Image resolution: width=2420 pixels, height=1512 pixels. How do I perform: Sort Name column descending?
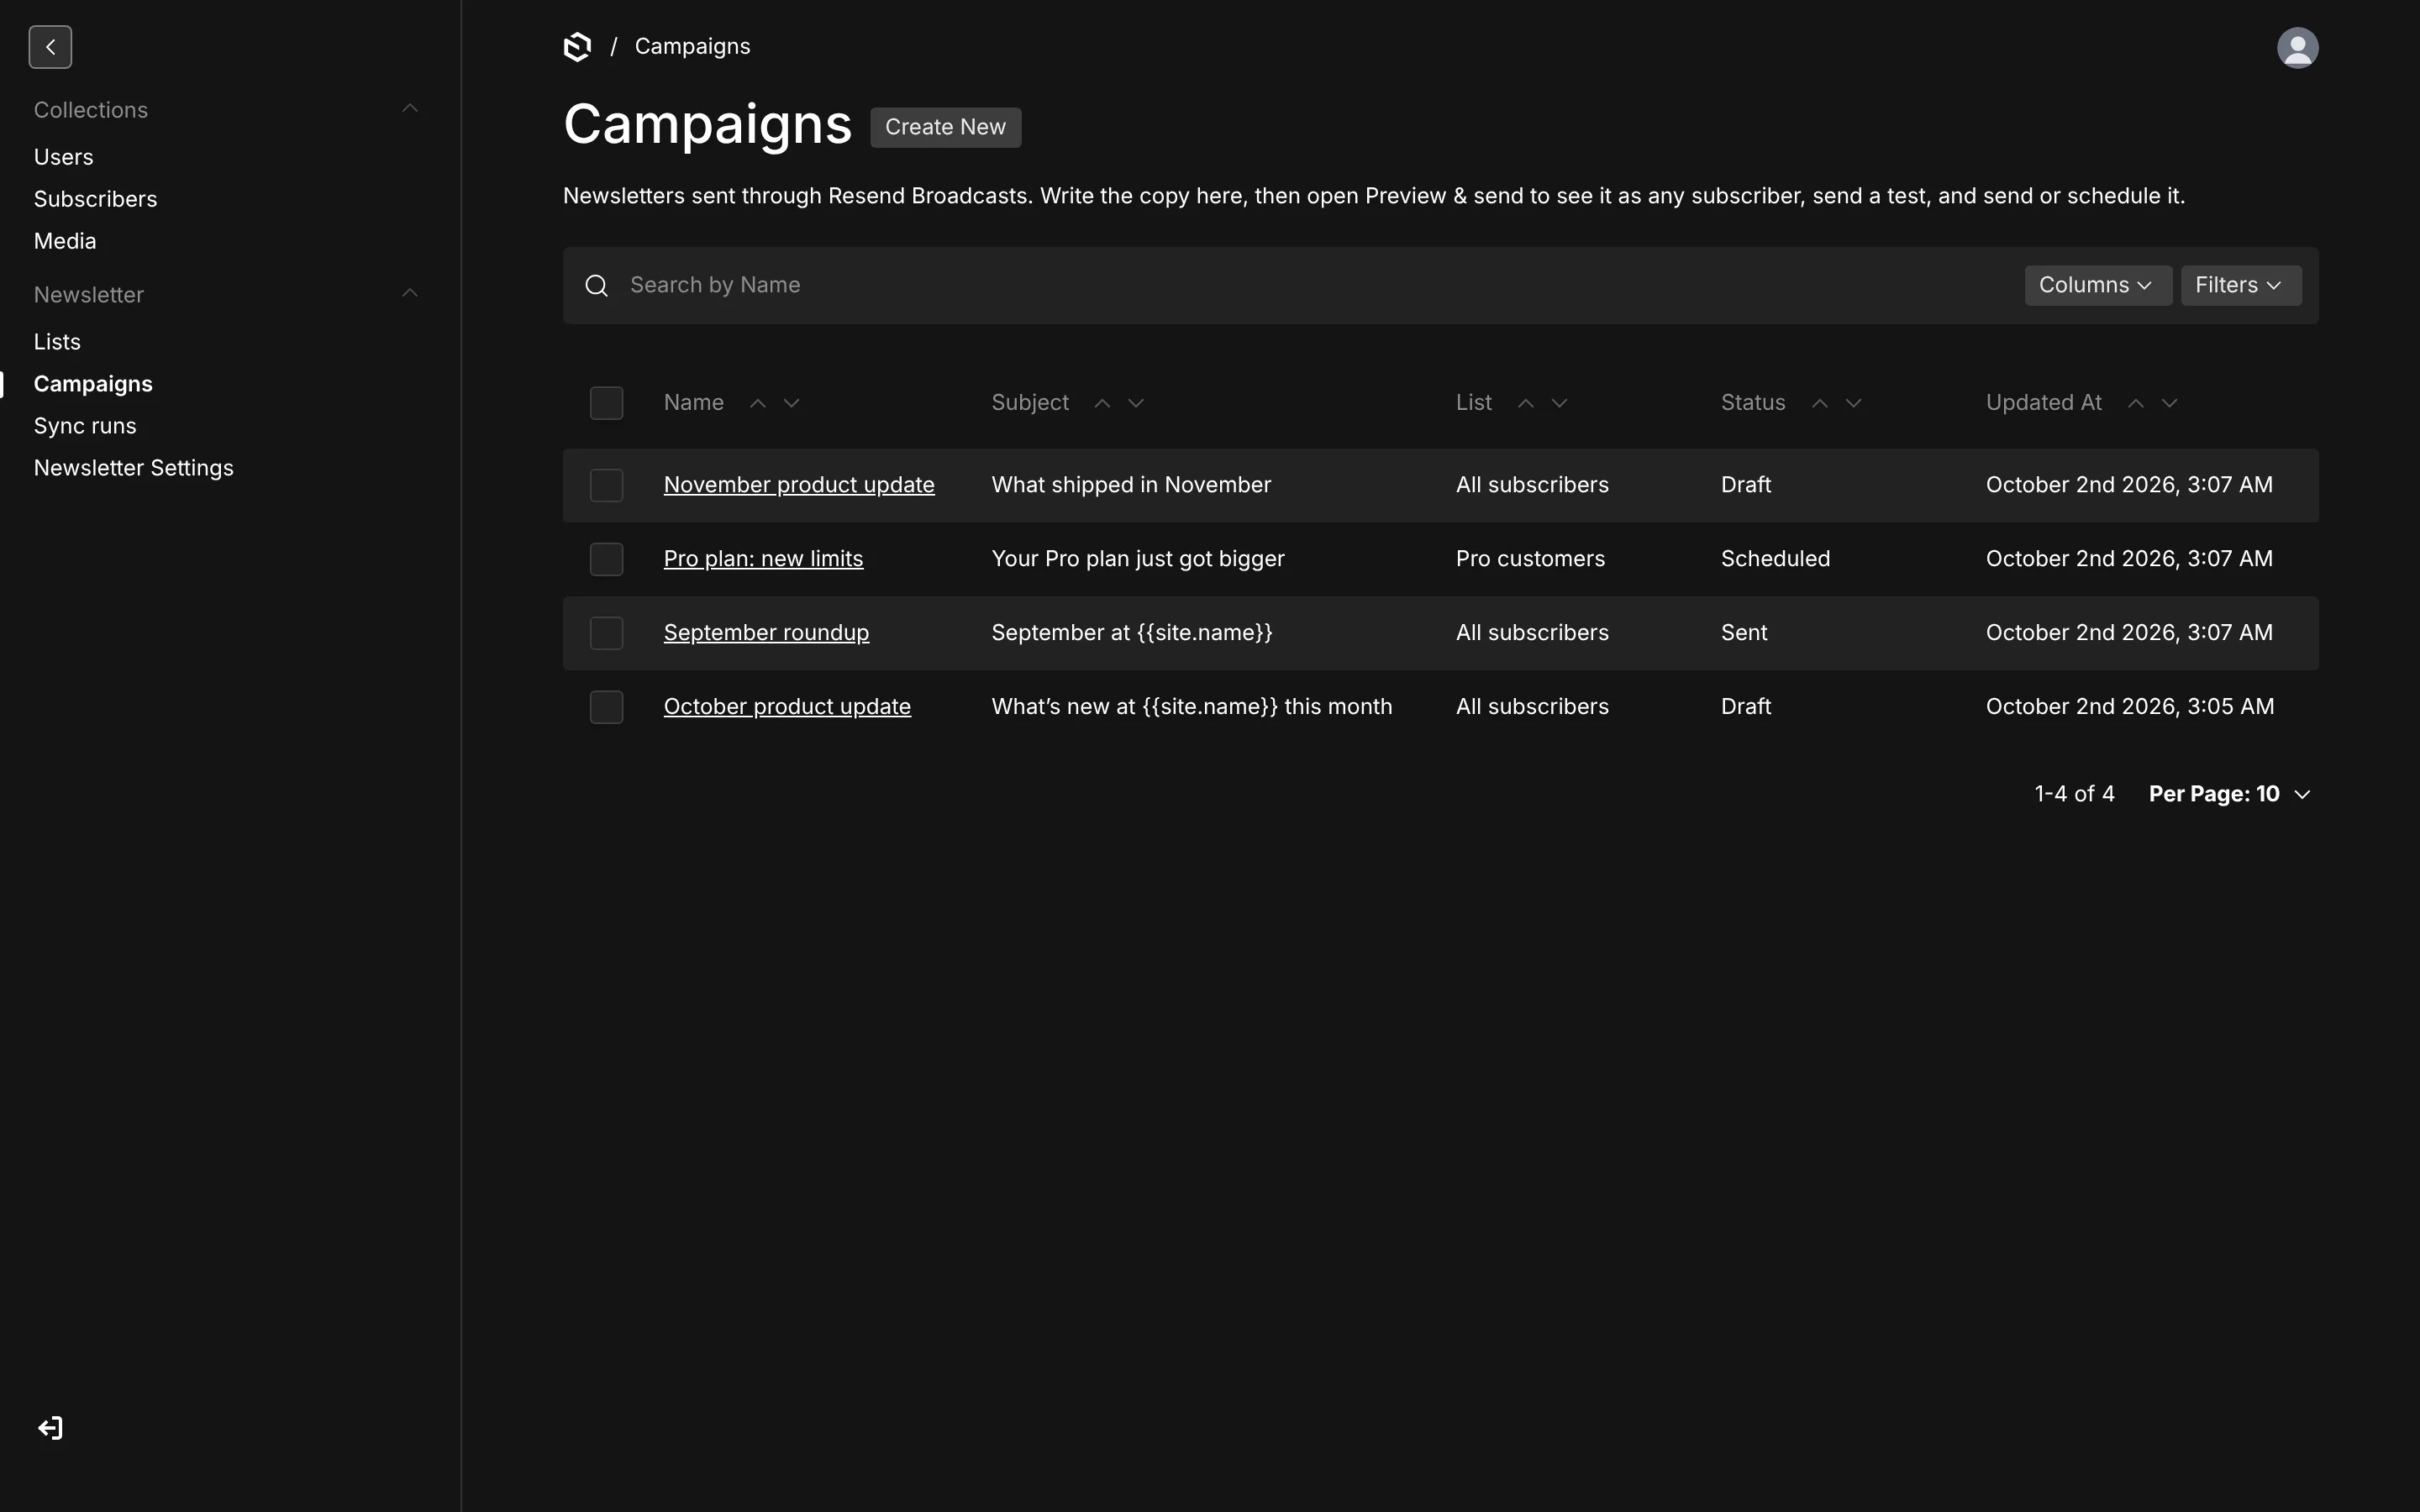click(x=792, y=403)
